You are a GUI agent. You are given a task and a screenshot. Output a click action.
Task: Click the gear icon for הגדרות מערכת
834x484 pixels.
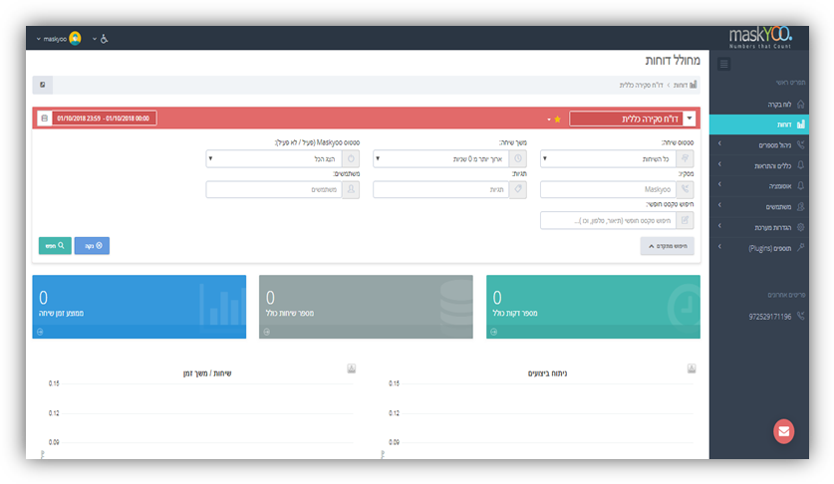point(800,227)
